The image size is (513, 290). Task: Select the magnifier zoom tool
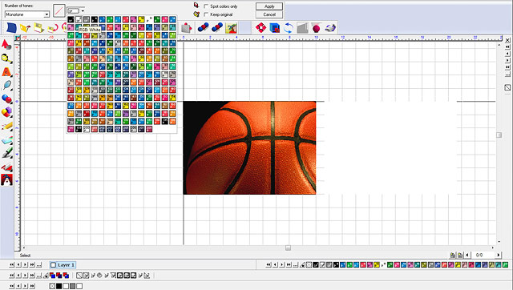(x=6, y=58)
